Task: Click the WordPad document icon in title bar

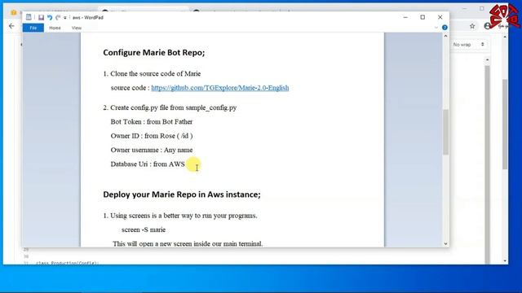Action: pos(29,17)
